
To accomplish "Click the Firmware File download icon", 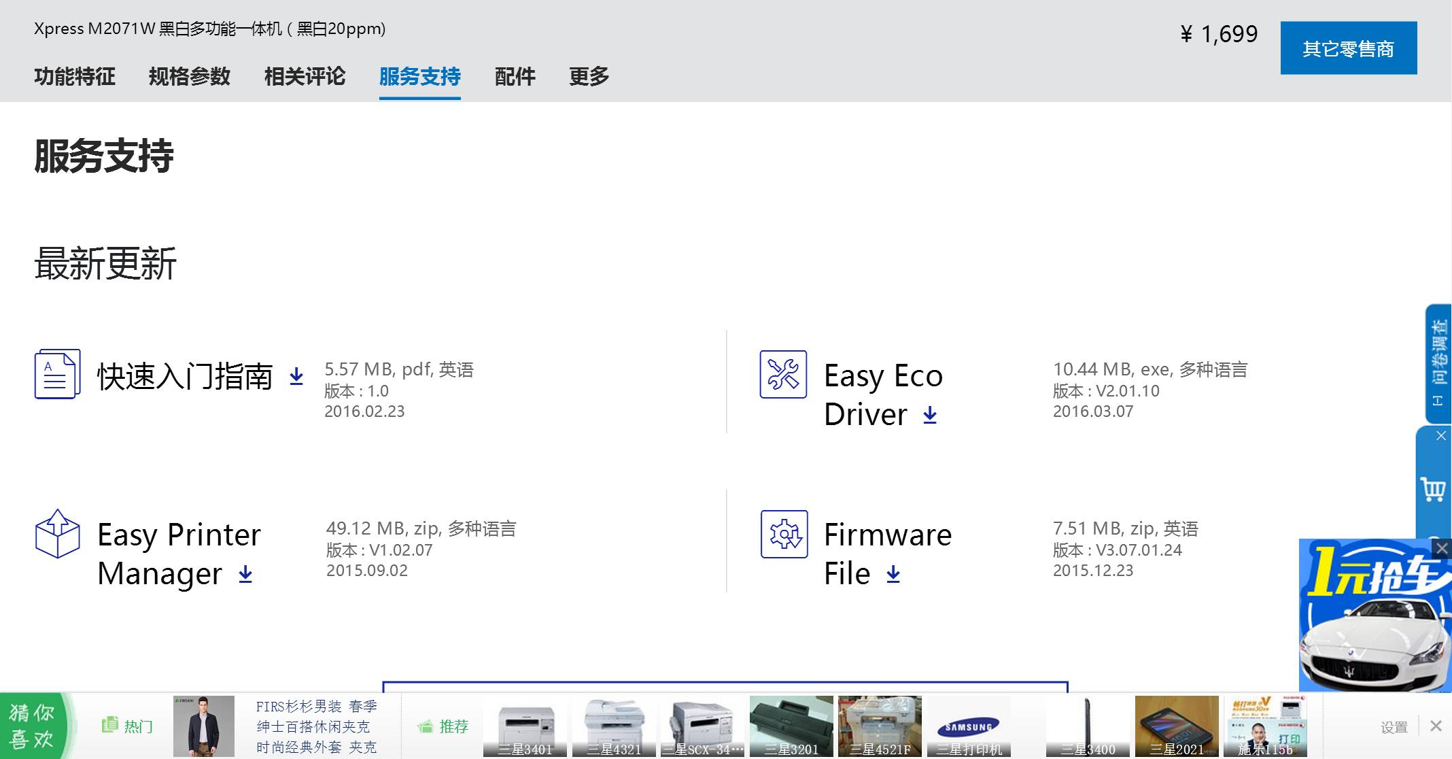I will [x=893, y=575].
